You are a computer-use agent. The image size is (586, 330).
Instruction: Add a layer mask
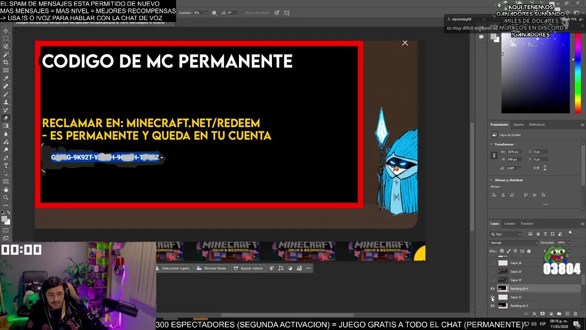543,314
